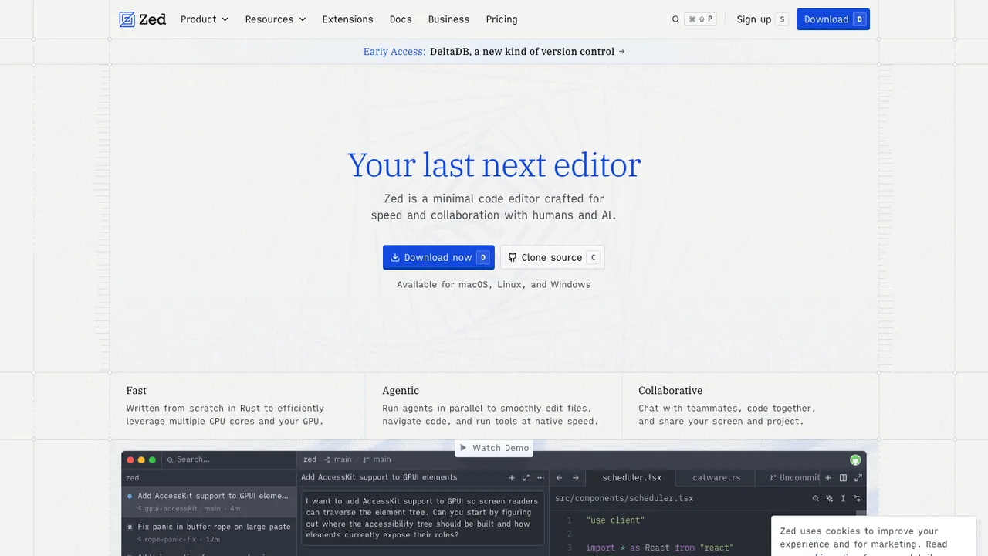Click the split pane icon in tab bar
988x556 pixels.
[843, 478]
